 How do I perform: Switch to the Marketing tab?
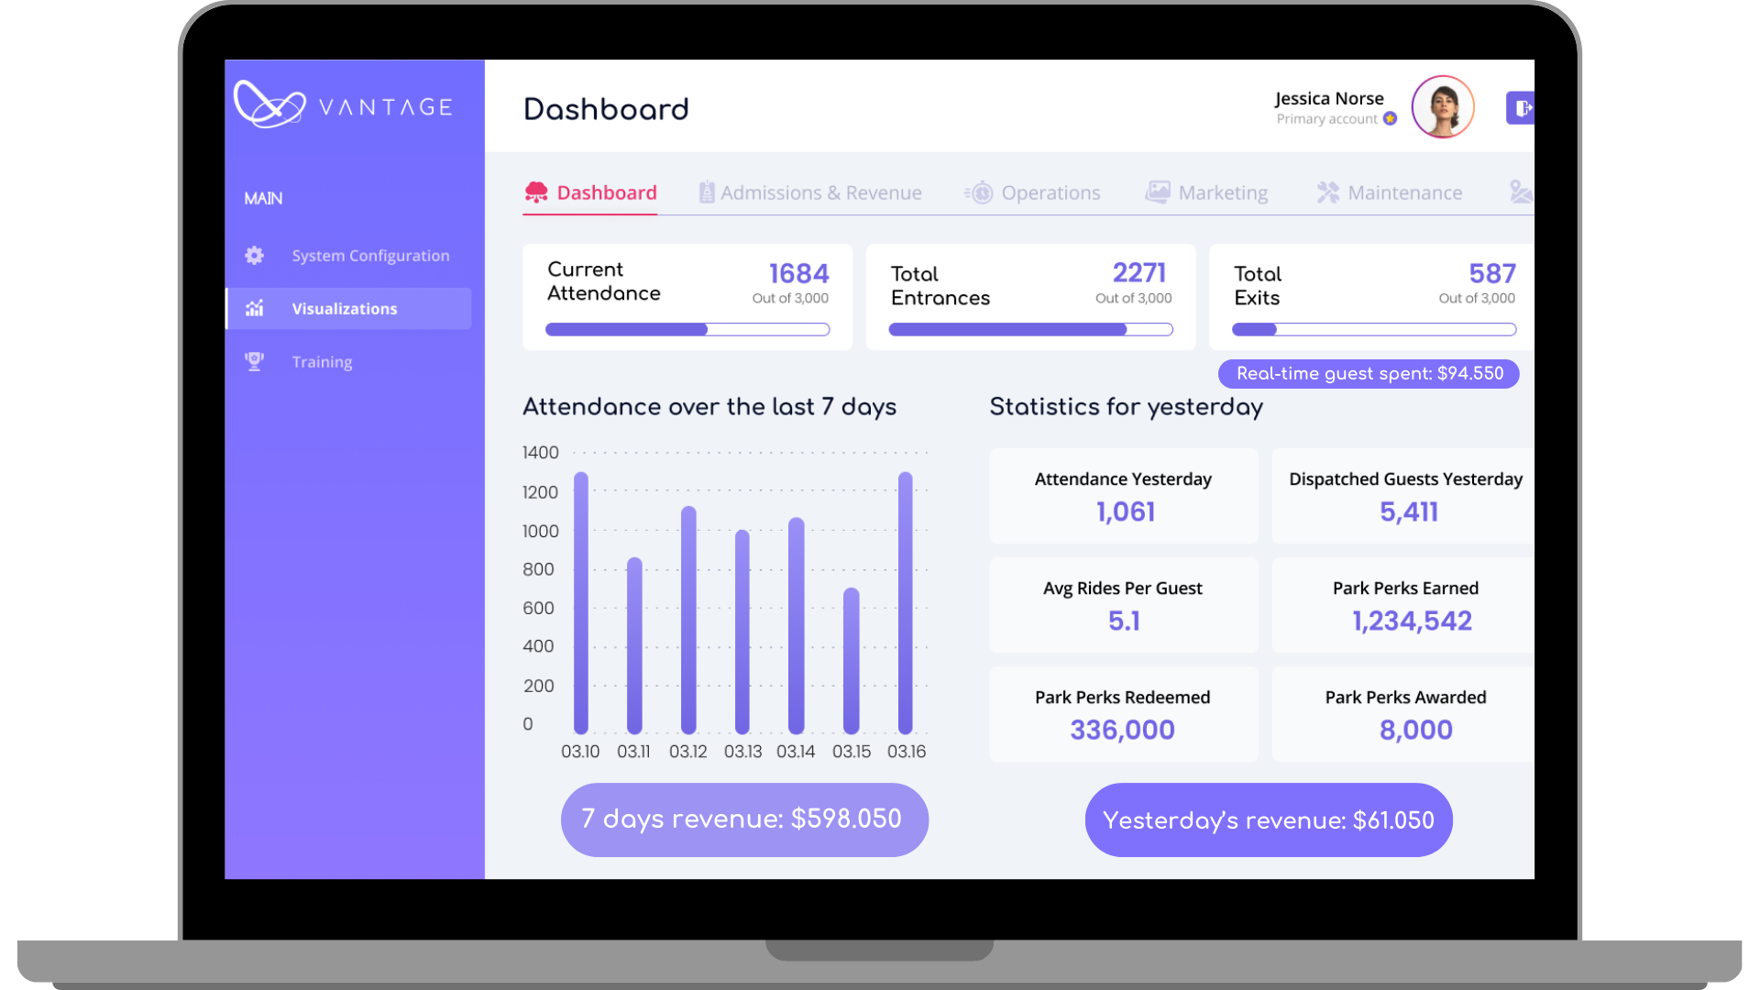pos(1207,192)
